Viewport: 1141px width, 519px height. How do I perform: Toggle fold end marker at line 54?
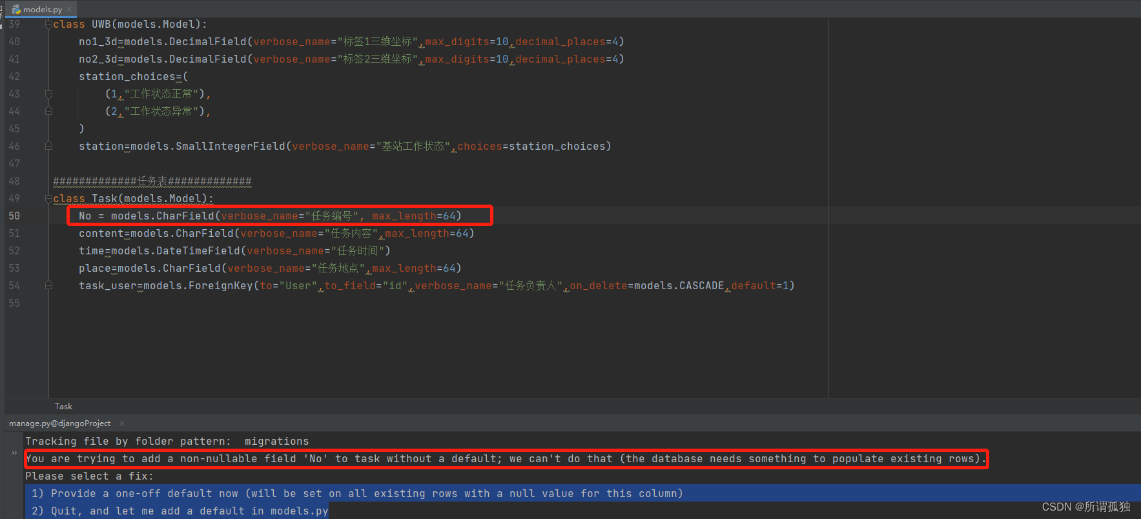pos(48,286)
